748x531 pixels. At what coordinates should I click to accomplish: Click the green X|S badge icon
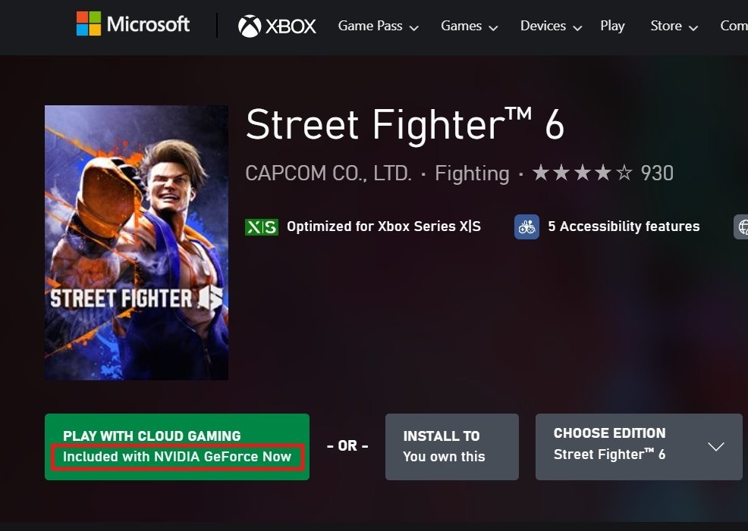261,226
